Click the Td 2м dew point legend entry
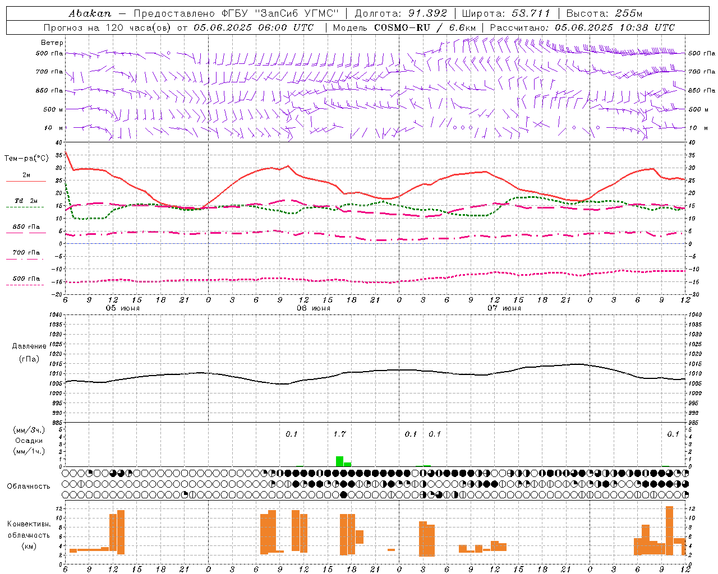The width and height of the screenshot is (718, 574). click(x=26, y=201)
